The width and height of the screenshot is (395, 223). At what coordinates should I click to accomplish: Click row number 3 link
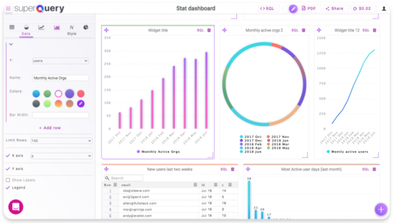coord(110,203)
